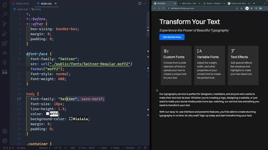Click the text height icon on Variable Fonts card

pos(199,51)
